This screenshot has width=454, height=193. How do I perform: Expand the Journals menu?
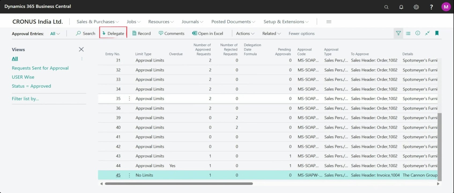(192, 22)
